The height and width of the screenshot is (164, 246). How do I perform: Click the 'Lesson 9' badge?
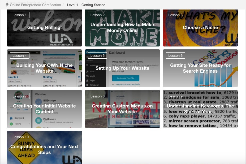pos(175,96)
